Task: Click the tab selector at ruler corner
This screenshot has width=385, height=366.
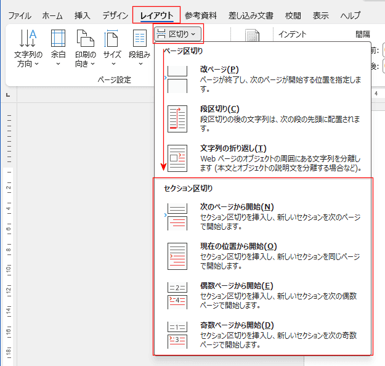Action: [x=8, y=95]
